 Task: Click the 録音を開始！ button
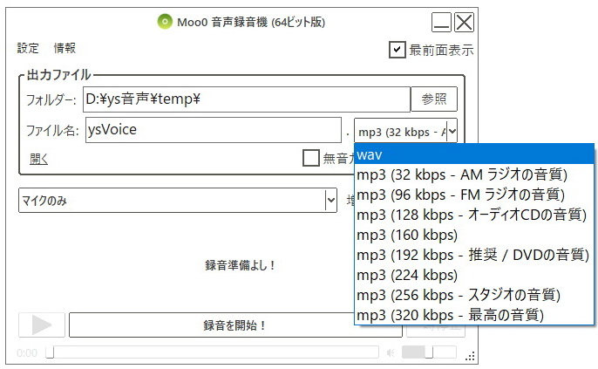point(235,325)
